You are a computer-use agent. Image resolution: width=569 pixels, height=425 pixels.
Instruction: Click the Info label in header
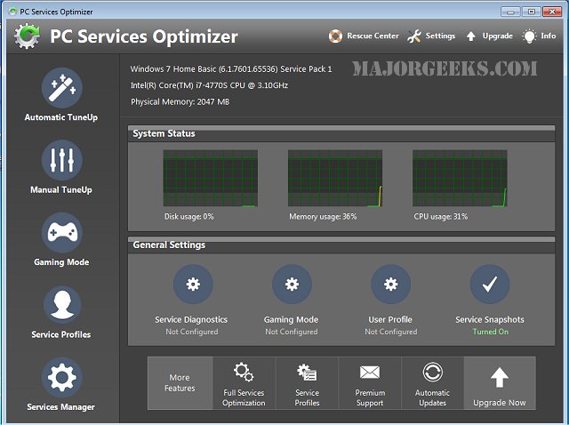[x=549, y=36]
